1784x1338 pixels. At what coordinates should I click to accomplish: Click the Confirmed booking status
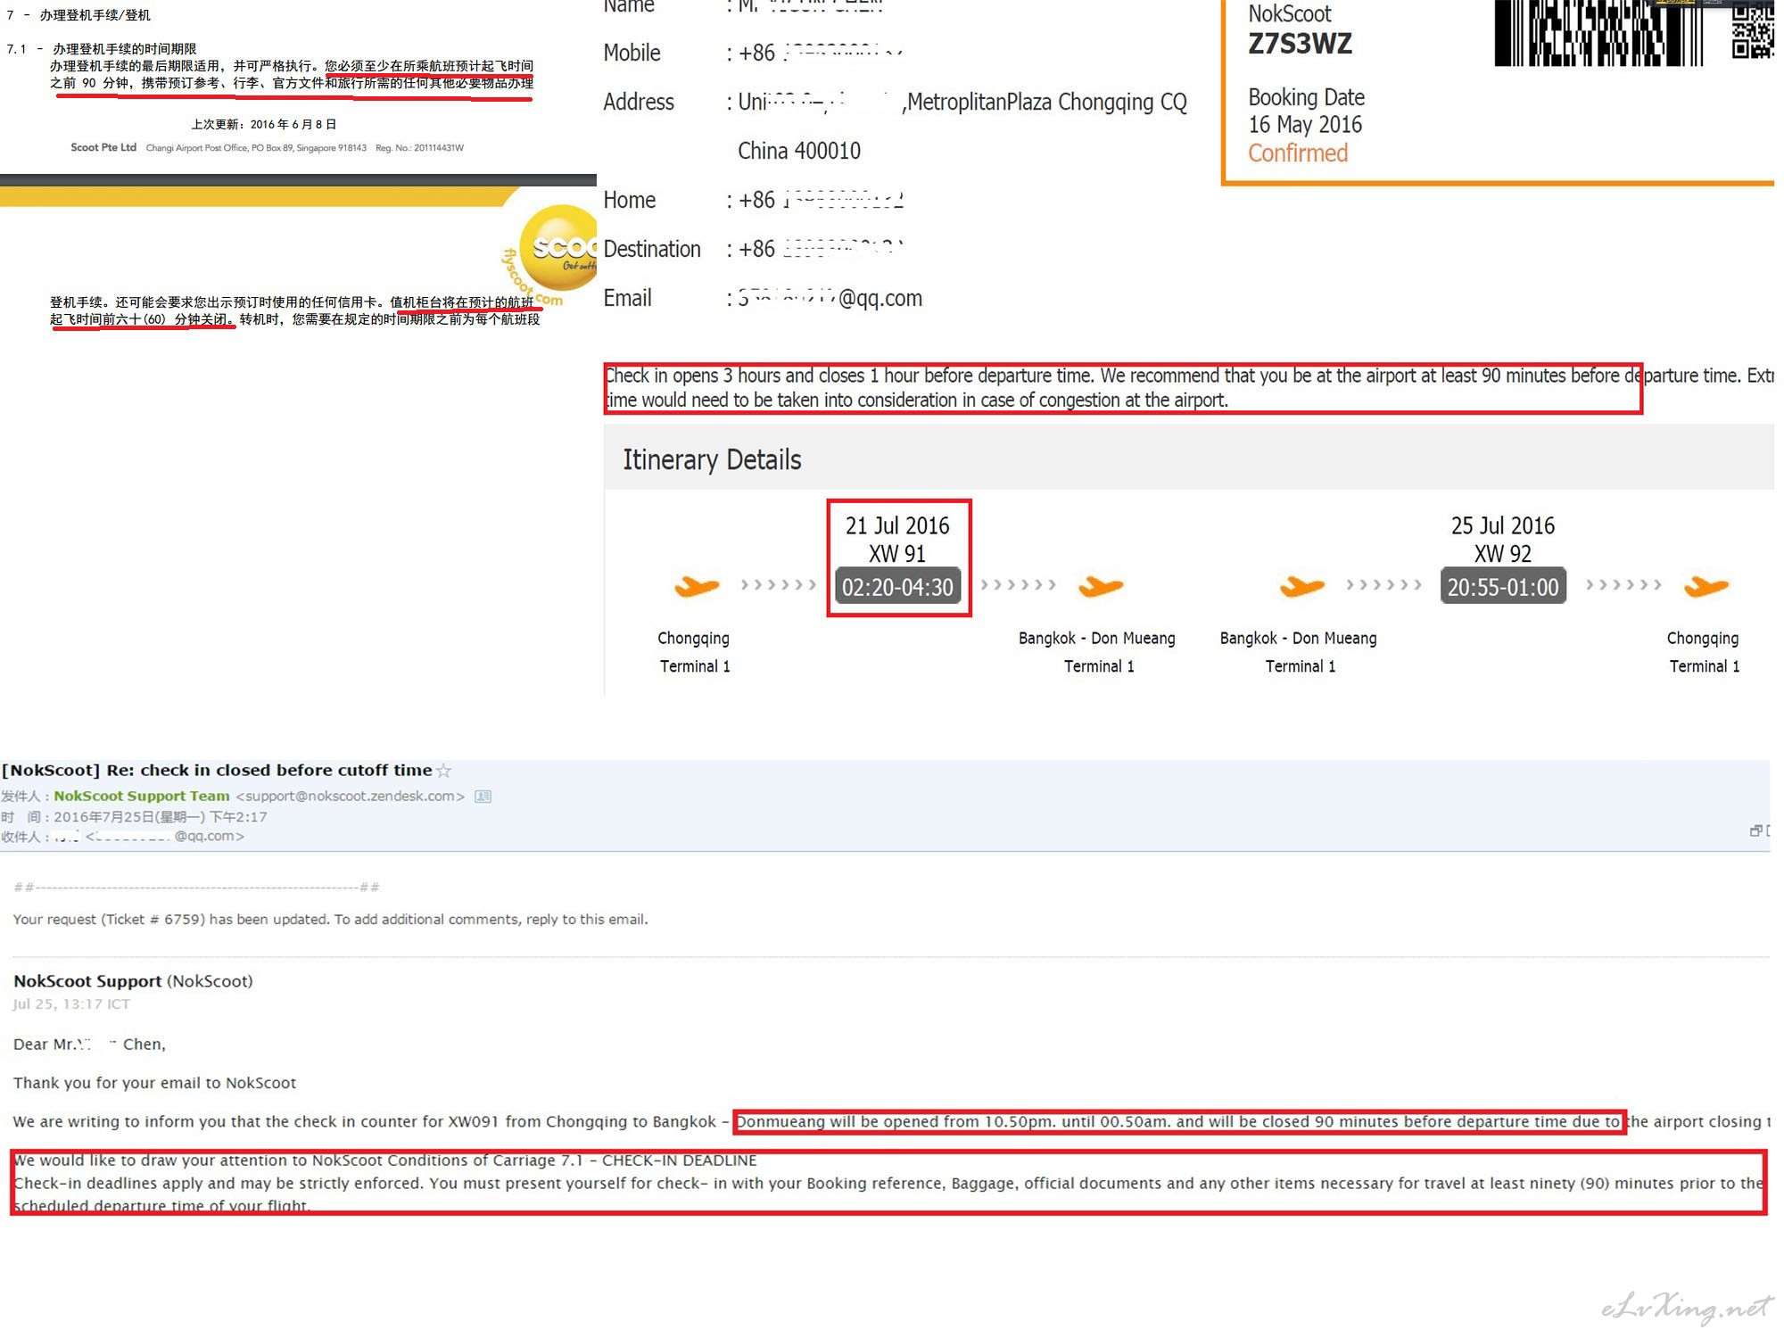point(1298,153)
